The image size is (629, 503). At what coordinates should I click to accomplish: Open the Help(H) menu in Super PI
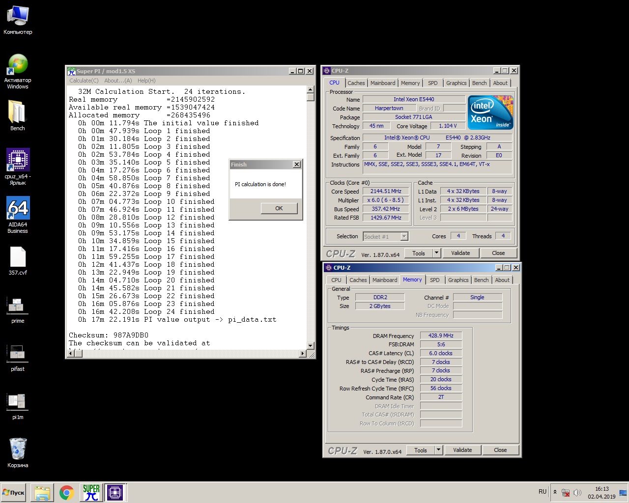coord(146,81)
